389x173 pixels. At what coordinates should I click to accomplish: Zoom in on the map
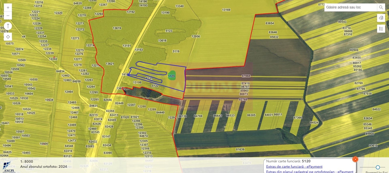pos(8,7)
